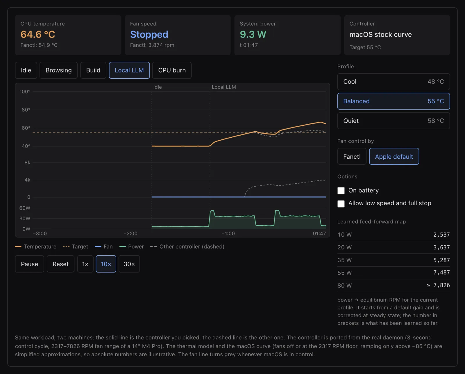The height and width of the screenshot is (374, 465).
Task: Click the Fanctl: 3,874 rpm reading
Action: (x=152, y=45)
